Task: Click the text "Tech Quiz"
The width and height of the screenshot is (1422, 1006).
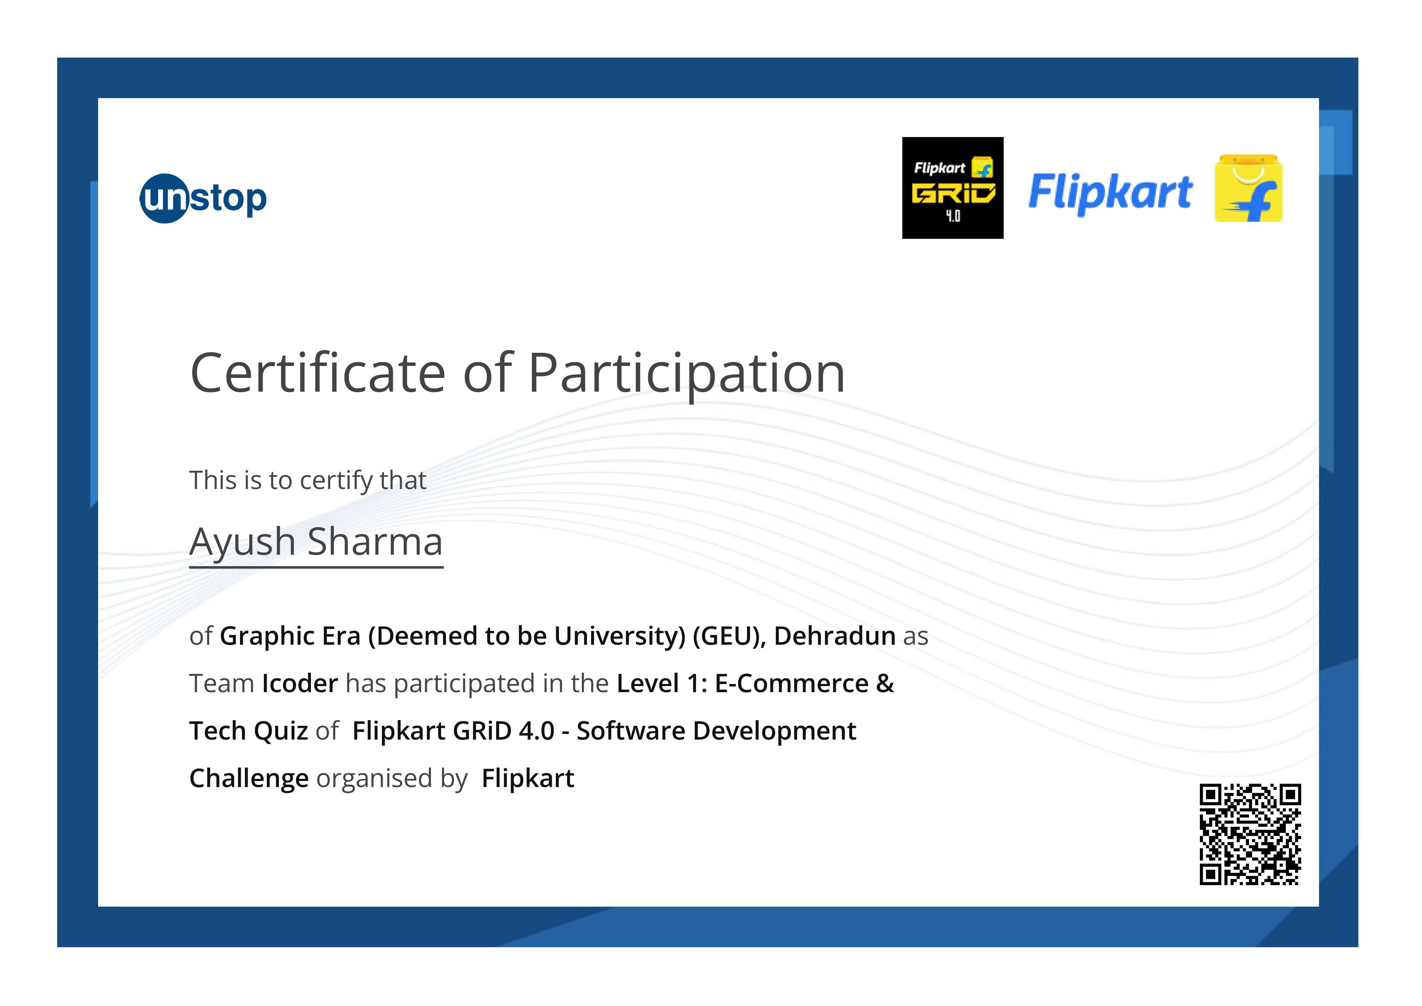Action: [248, 731]
